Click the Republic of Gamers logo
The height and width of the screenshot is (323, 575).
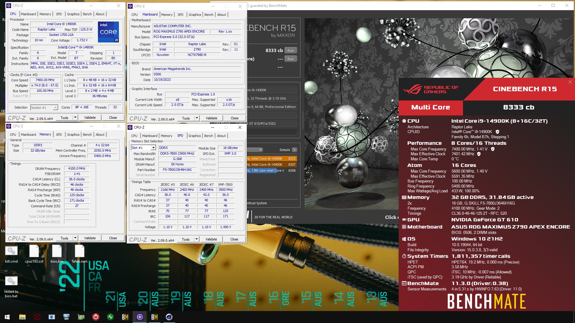(431, 89)
